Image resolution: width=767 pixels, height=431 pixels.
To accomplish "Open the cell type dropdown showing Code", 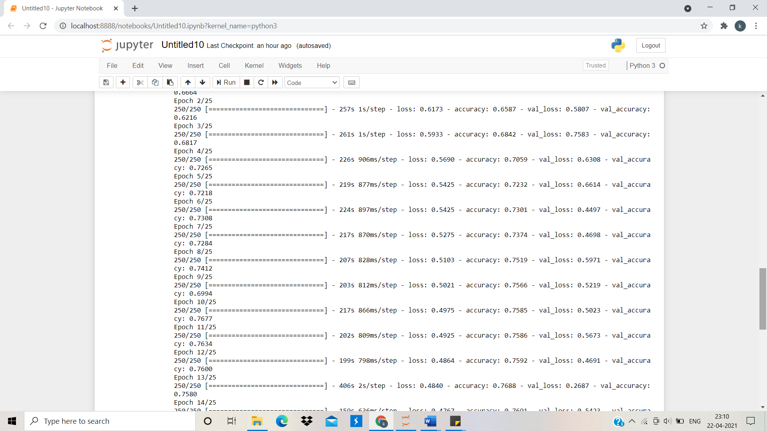I will point(312,83).
